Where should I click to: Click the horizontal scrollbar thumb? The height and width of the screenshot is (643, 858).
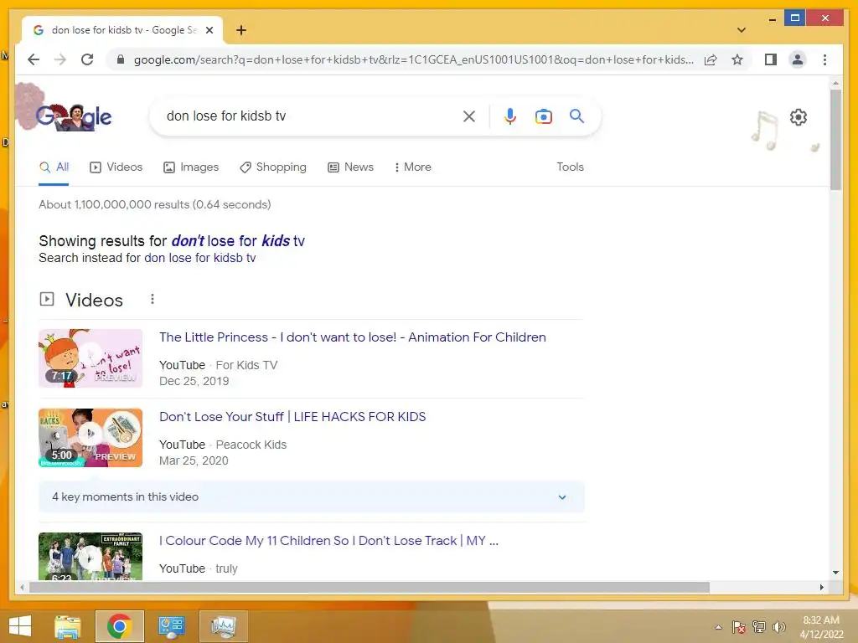370,587
